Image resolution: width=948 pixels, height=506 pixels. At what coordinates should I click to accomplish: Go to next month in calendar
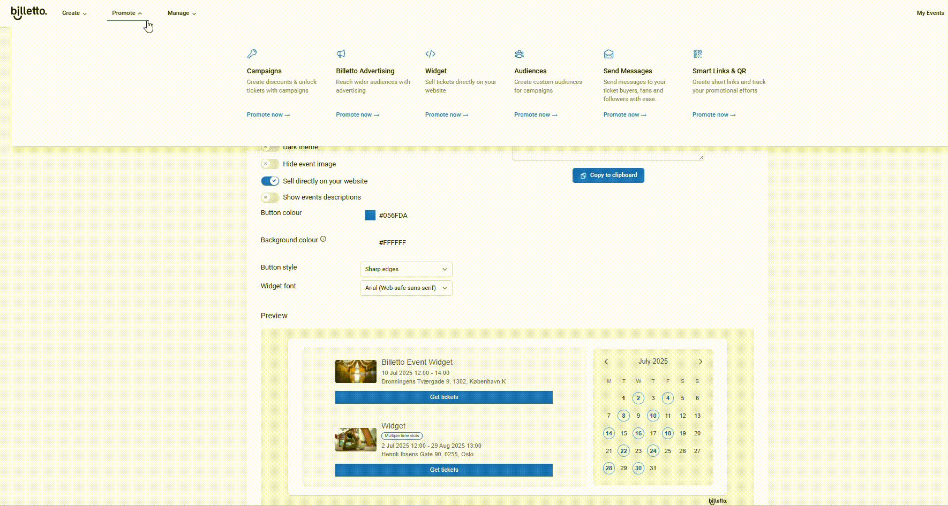click(700, 362)
